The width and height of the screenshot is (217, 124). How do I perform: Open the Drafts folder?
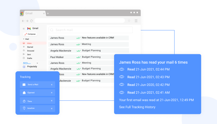coord(29,58)
